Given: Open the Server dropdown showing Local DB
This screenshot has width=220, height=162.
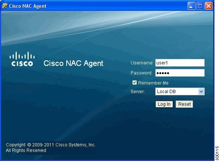Looking at the screenshot, I should pos(180,92).
